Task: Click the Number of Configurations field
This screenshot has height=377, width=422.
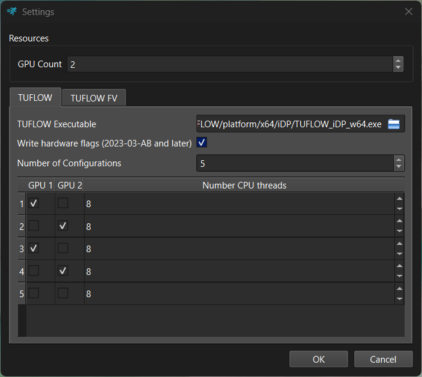Action: (295, 163)
